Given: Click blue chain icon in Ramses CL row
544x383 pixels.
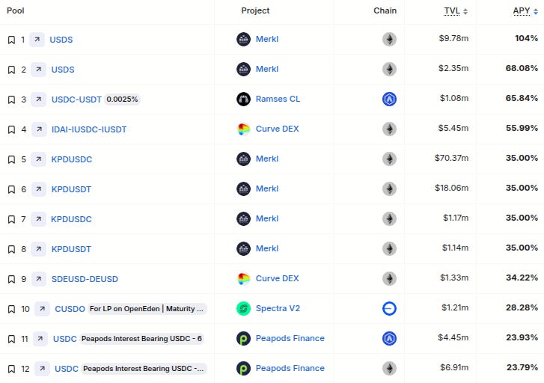Looking at the screenshot, I should (x=389, y=99).
